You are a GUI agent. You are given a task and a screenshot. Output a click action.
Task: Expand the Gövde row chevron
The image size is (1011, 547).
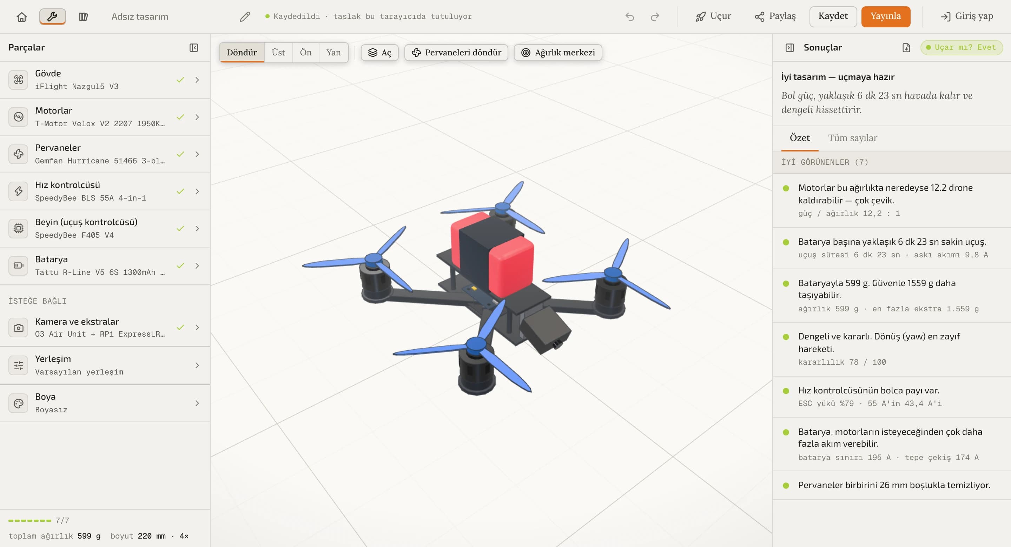(197, 80)
